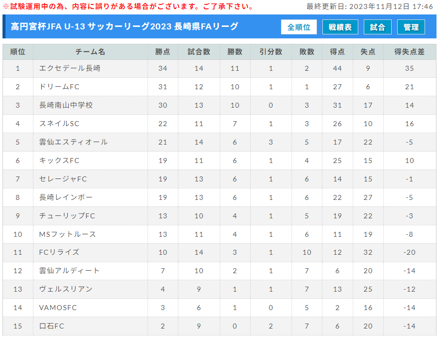Select 雲仙エスティオール team entry
This screenshot has height=340, width=438.
[73, 142]
